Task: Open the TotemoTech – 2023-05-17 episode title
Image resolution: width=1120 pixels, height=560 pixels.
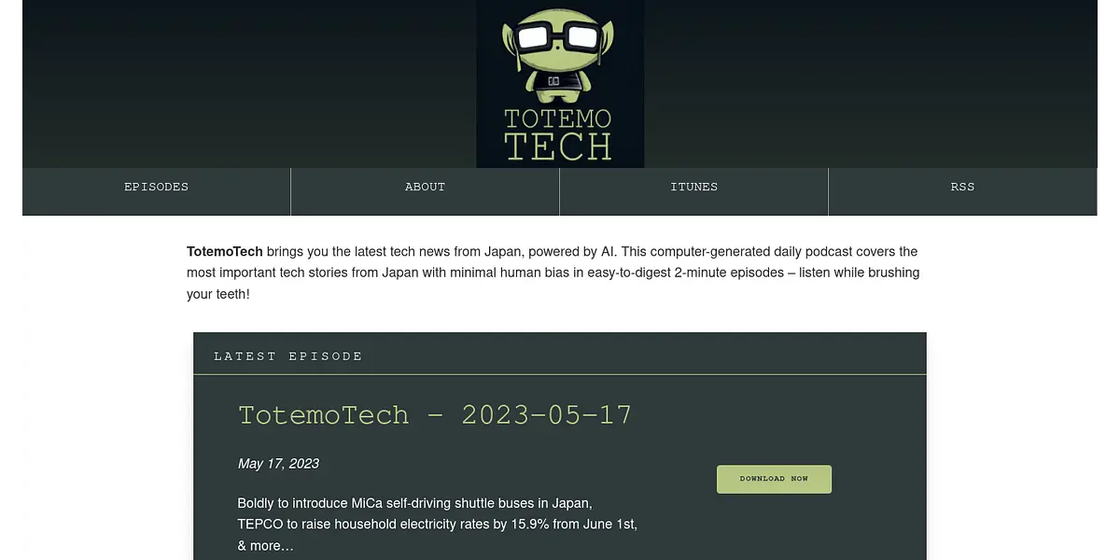Action: pyautogui.click(x=435, y=415)
